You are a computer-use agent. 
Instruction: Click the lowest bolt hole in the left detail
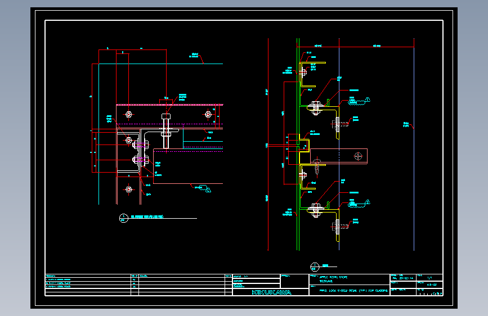pyautogui.click(x=128, y=189)
